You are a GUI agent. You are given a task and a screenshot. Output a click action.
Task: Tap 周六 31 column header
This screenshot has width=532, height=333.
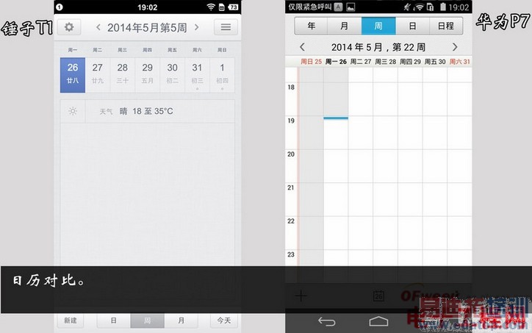click(x=460, y=62)
